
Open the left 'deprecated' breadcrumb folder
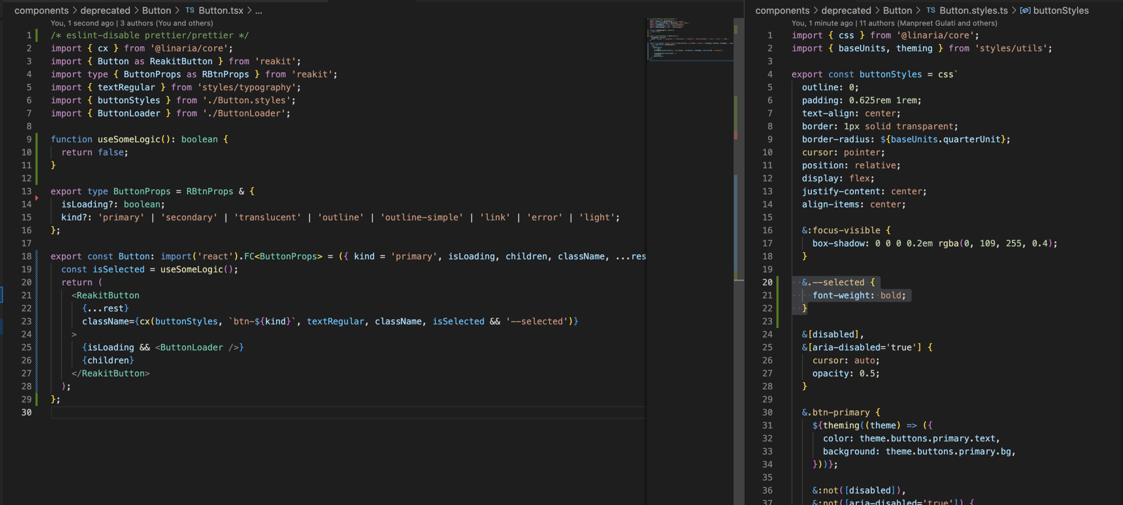pyautogui.click(x=105, y=10)
